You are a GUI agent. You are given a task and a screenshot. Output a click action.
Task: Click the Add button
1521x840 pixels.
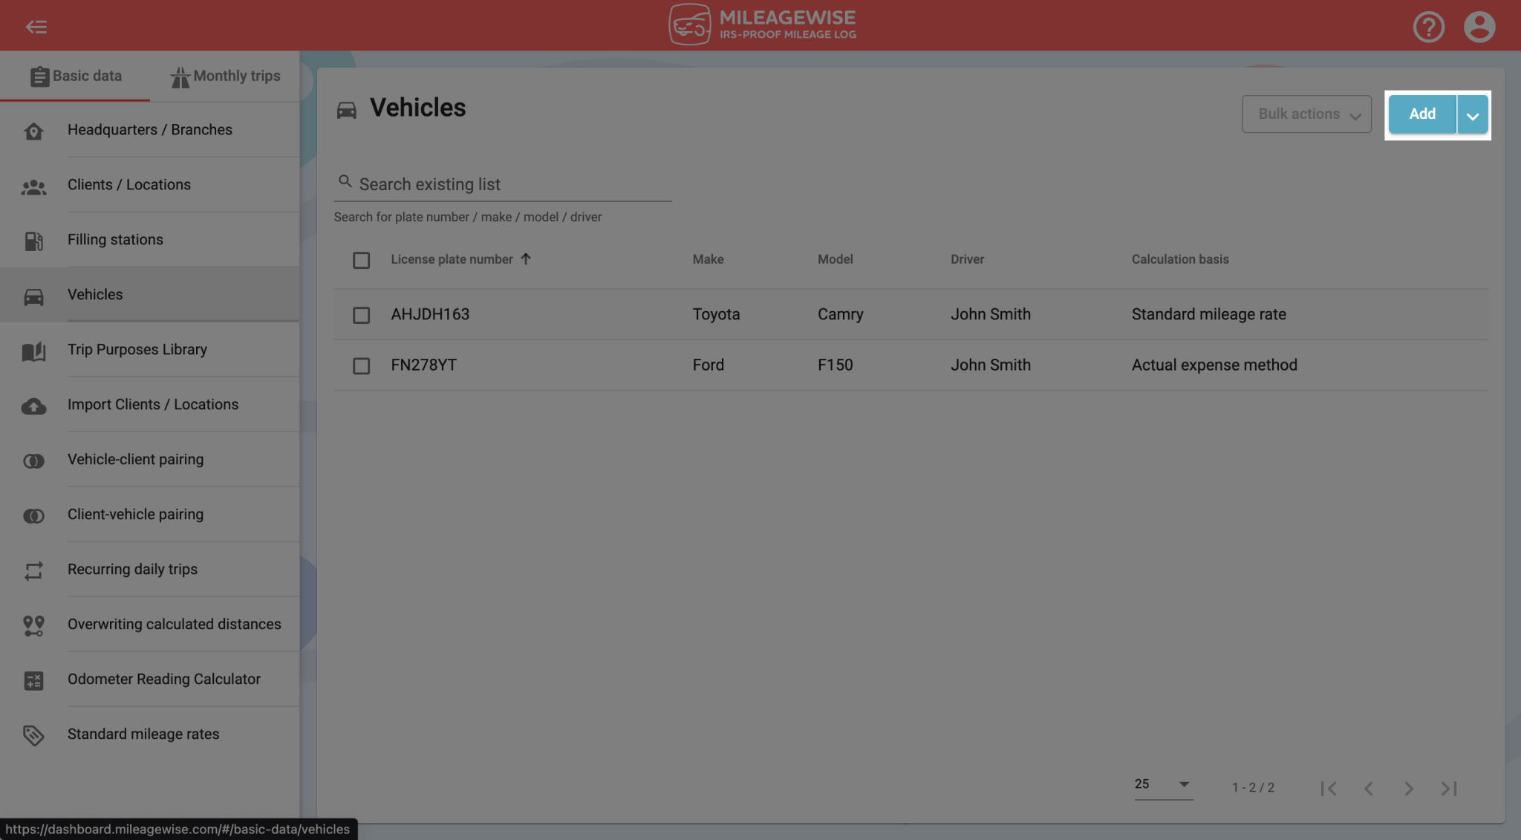[x=1421, y=114]
